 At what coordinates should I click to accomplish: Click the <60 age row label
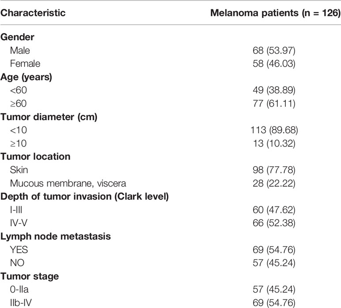click(19, 90)
